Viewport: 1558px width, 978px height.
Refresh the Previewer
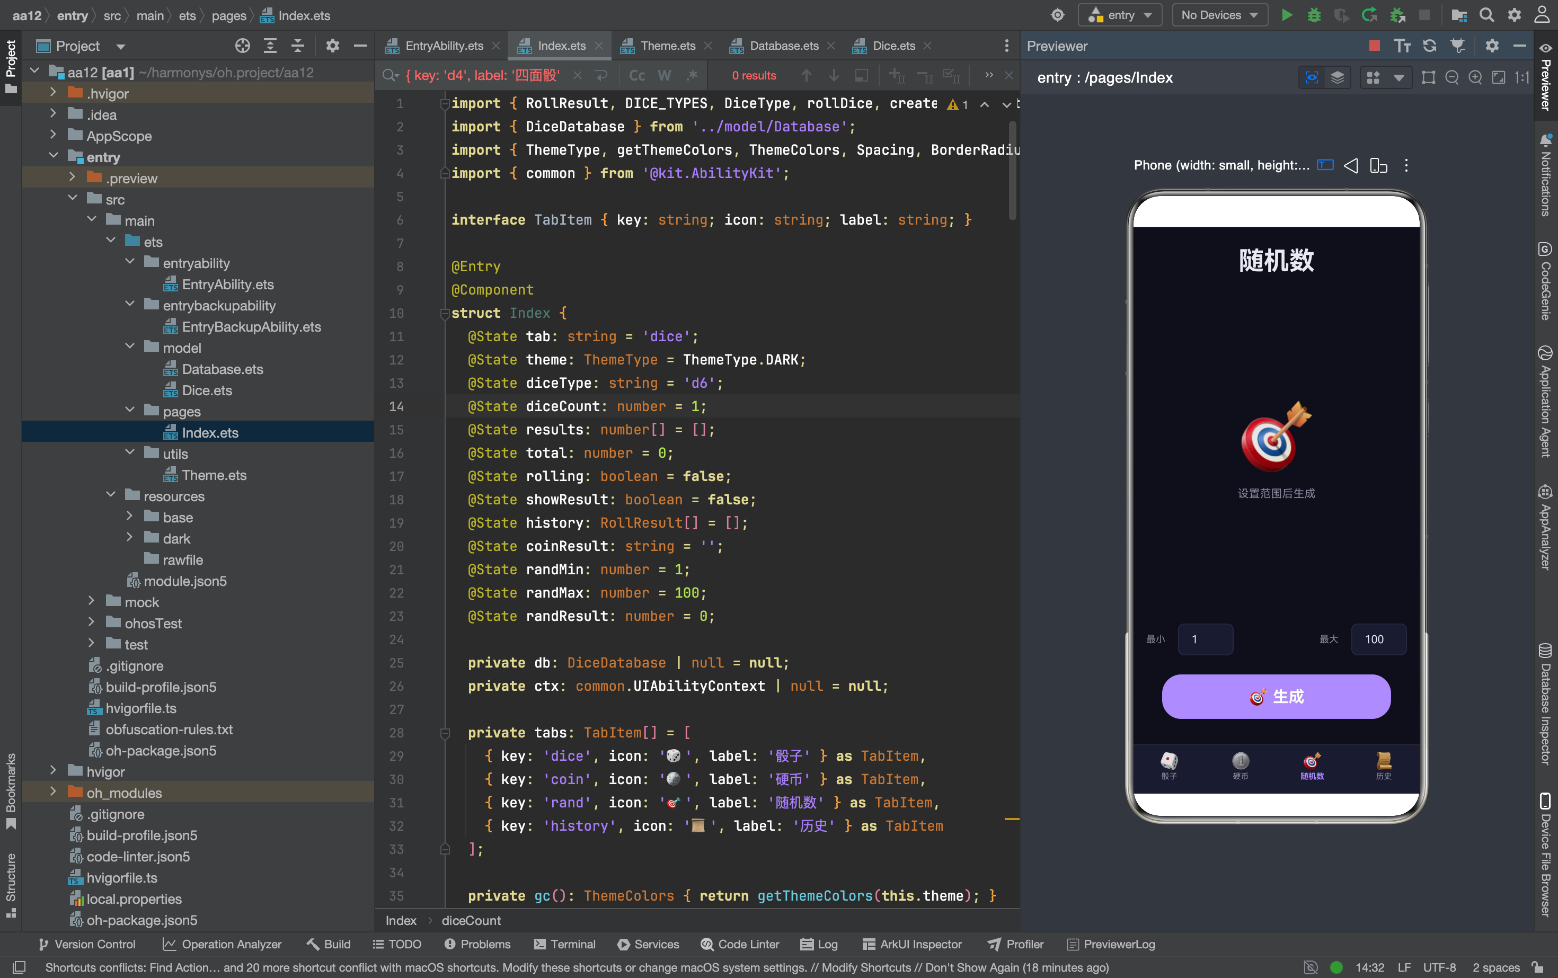pos(1429,46)
